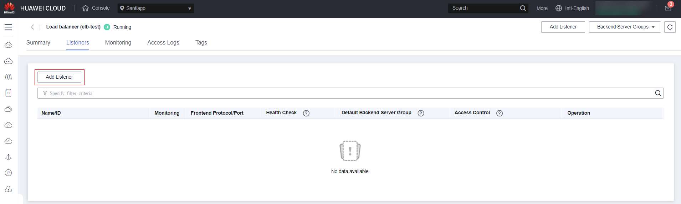The width and height of the screenshot is (681, 204).
Task: Open the Intl-English language selector
Action: (x=572, y=8)
